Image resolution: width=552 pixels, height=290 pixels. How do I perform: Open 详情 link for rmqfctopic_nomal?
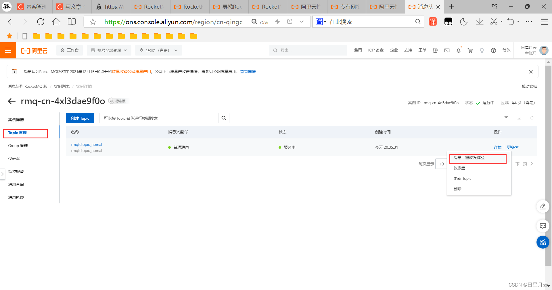tap(497, 147)
